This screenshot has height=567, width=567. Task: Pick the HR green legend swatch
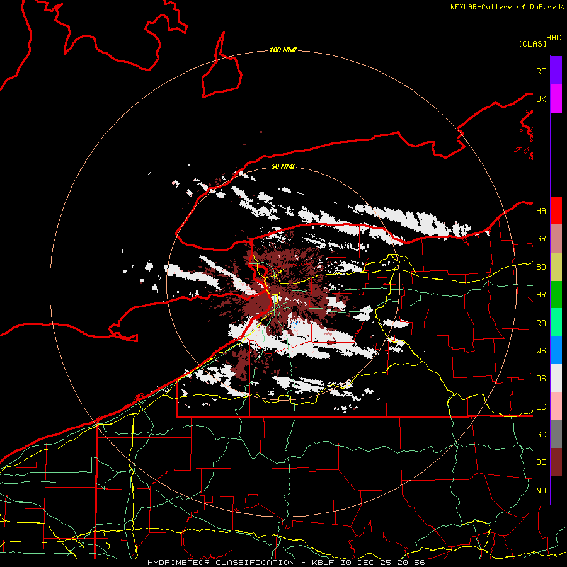(x=556, y=294)
